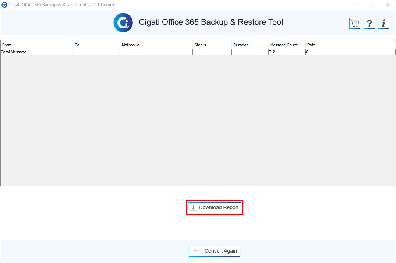Click the Convert Again button

point(215,251)
